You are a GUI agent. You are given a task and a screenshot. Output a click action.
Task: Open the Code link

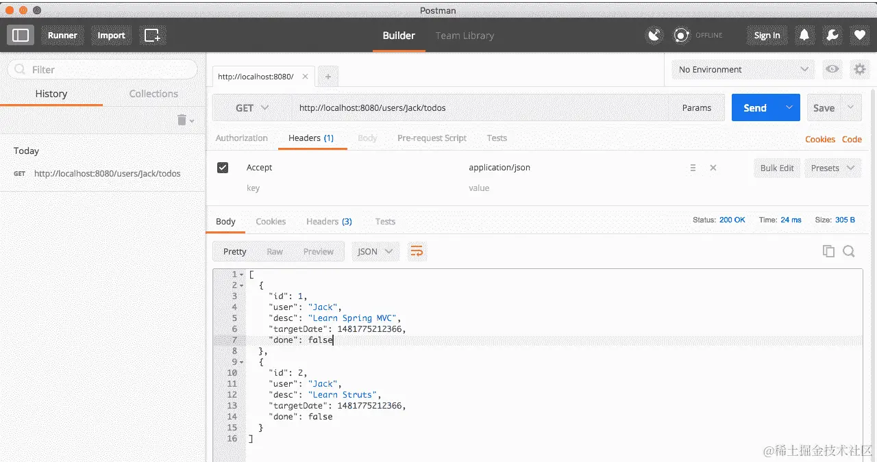(x=852, y=139)
